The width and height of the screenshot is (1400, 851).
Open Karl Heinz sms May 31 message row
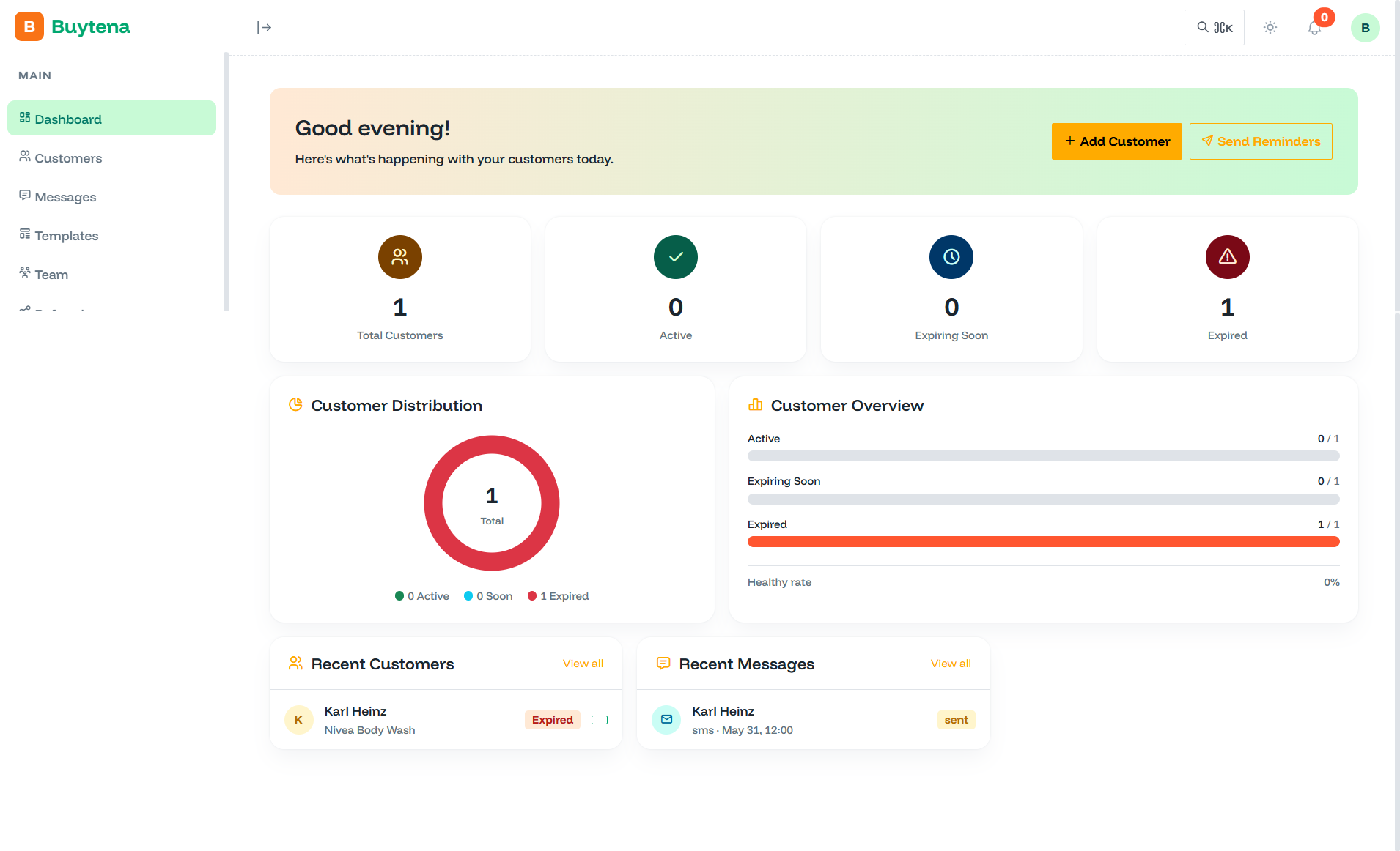click(x=814, y=720)
